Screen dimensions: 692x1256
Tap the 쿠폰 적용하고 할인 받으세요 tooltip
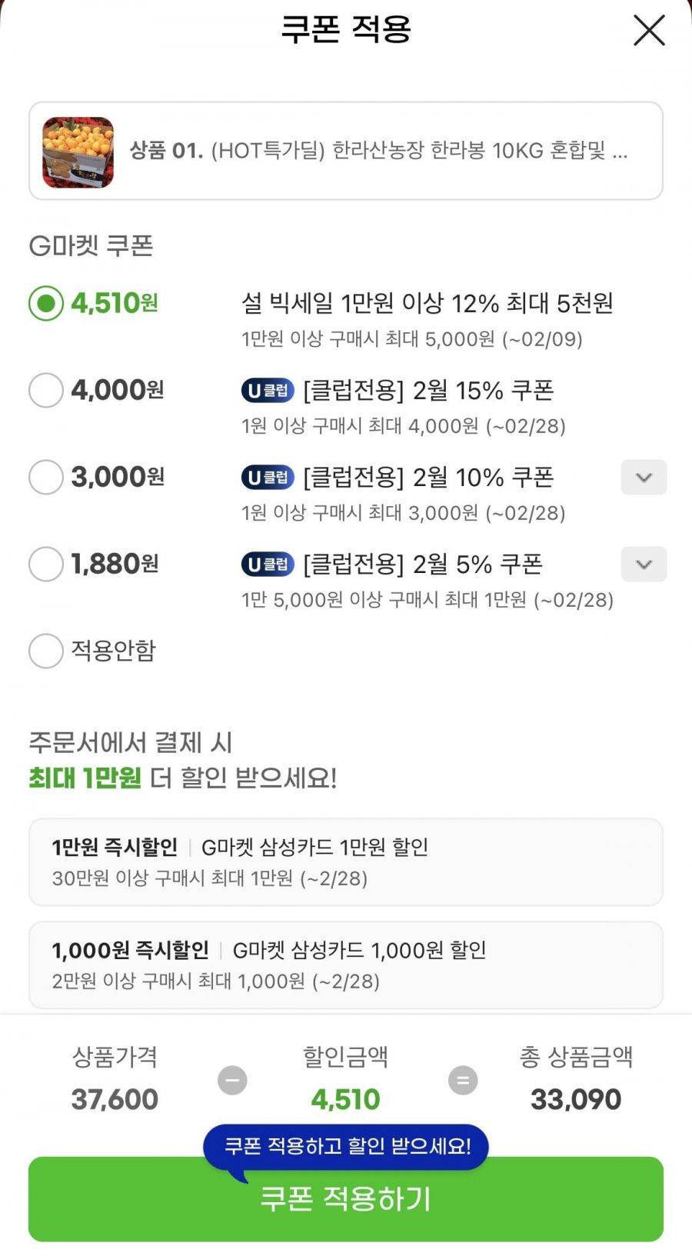coord(345,1146)
